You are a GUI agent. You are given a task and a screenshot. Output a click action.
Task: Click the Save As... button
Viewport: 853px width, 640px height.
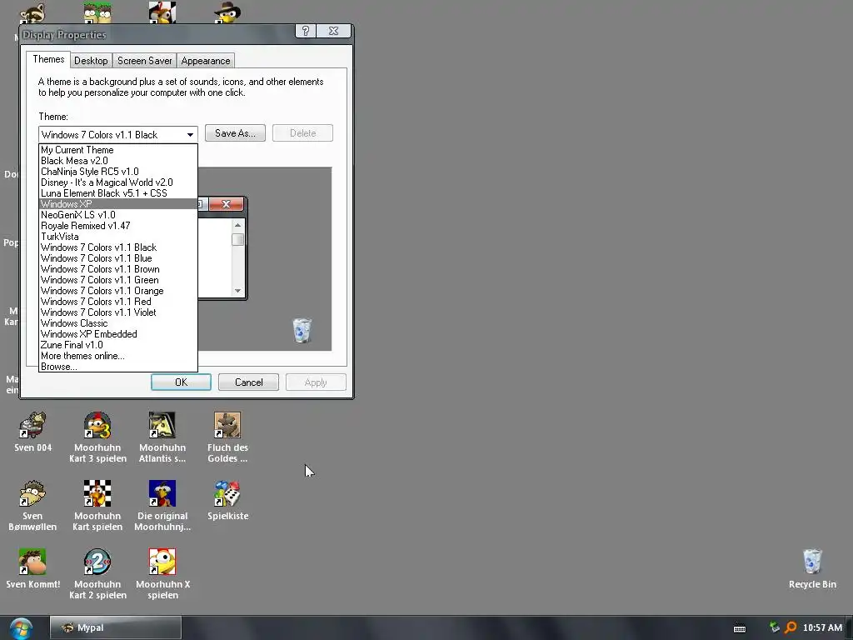[x=235, y=132]
